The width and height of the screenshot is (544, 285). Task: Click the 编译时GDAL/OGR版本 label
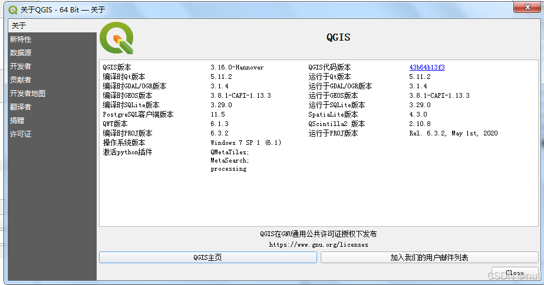[134, 86]
